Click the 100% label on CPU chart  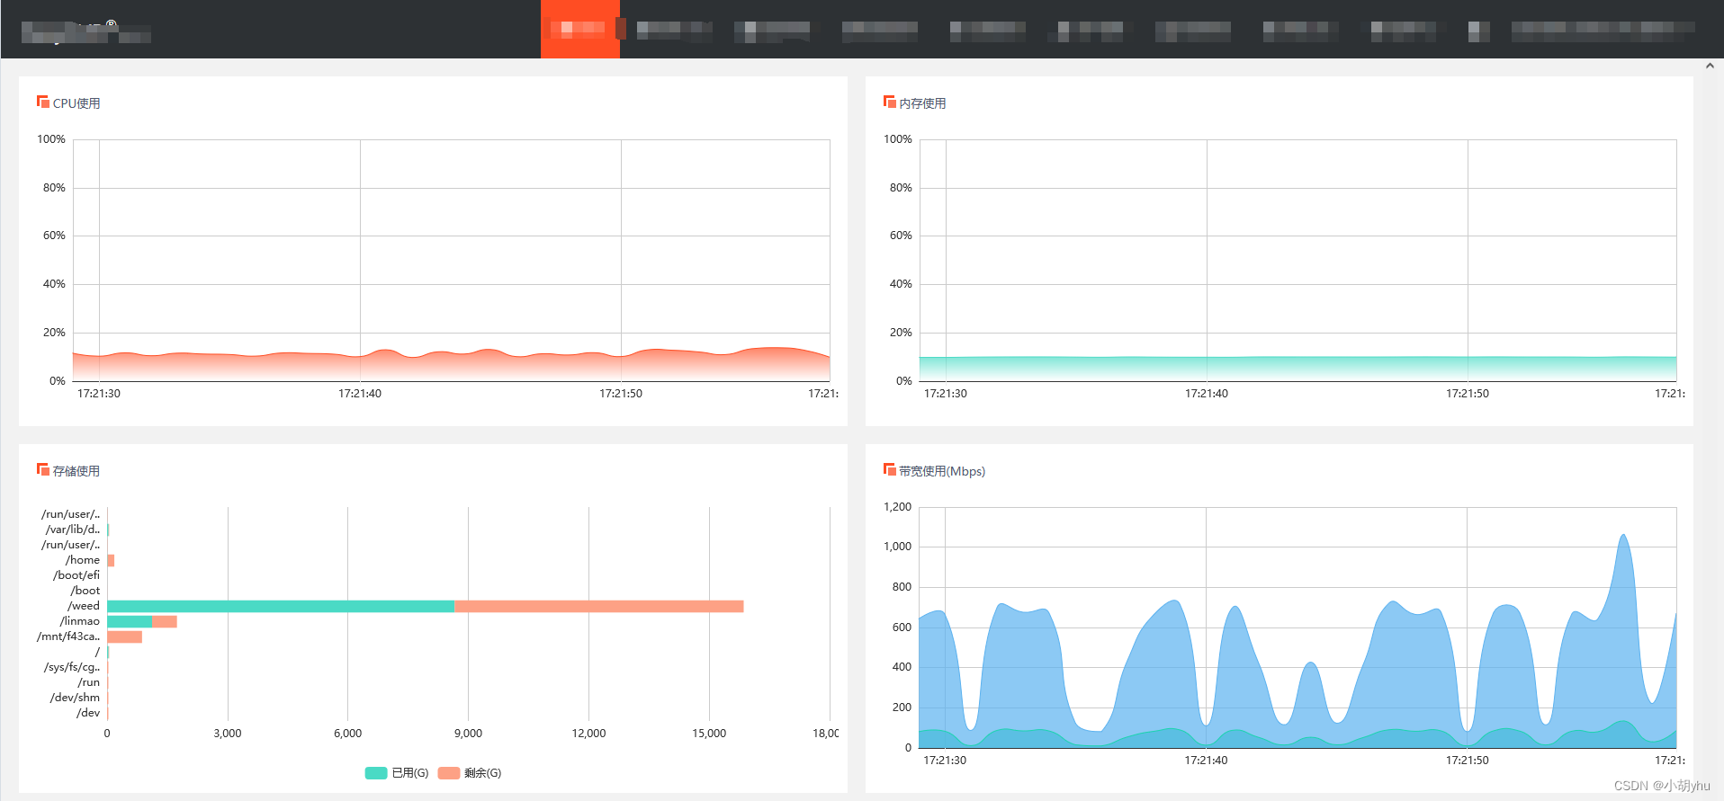coord(51,139)
